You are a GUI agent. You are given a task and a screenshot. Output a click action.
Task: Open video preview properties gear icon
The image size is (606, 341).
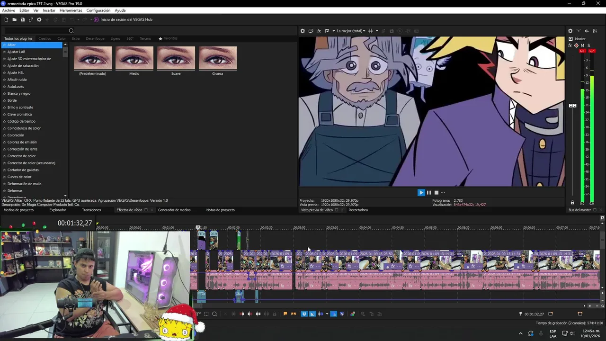point(303,31)
